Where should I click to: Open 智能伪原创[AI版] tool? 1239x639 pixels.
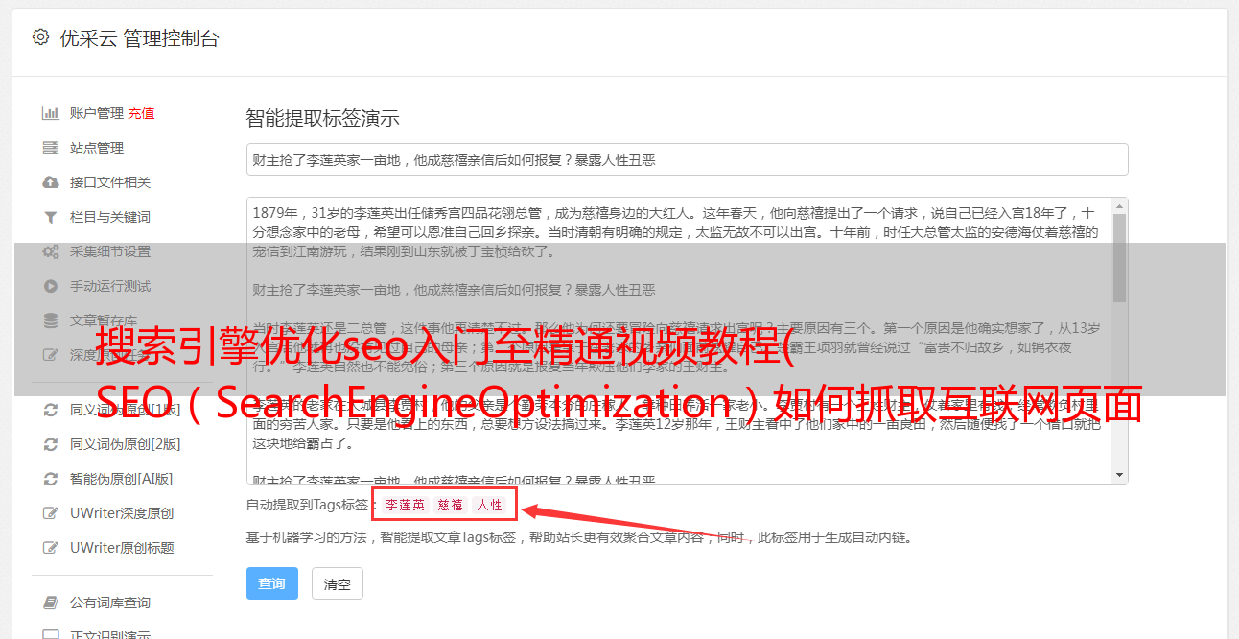pyautogui.click(x=121, y=479)
